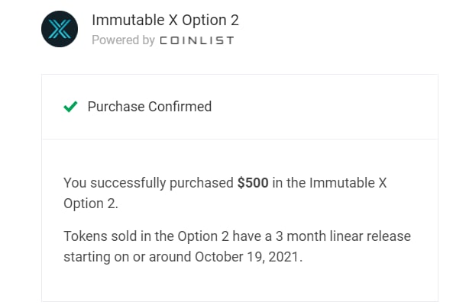Image resolution: width=453 pixels, height=308 pixels.
Task: Click the word 'Confirmed' in the heading
Action: 180,107
